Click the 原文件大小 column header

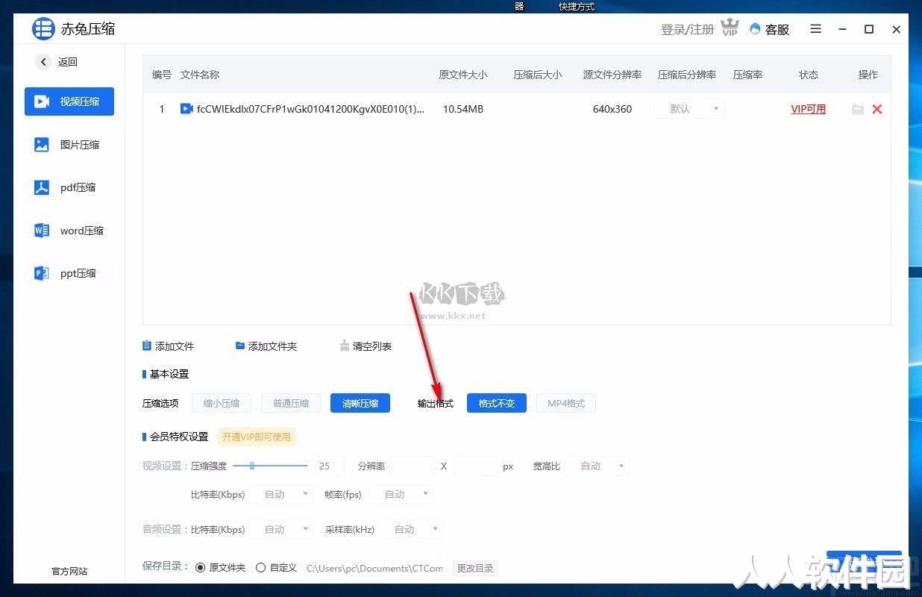tap(463, 75)
